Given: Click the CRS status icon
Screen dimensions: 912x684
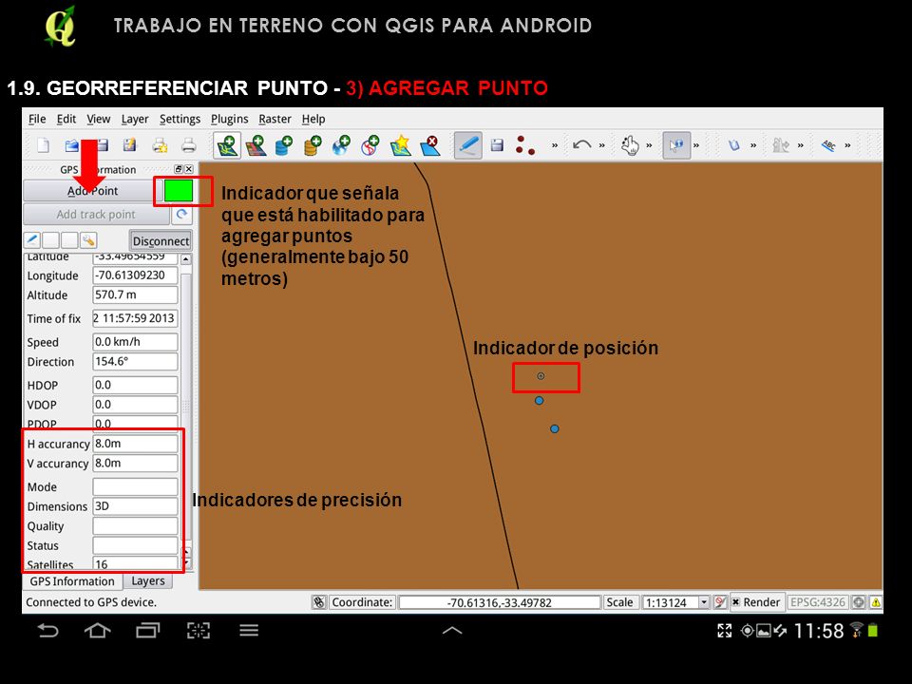Looking at the screenshot, I should click(859, 602).
